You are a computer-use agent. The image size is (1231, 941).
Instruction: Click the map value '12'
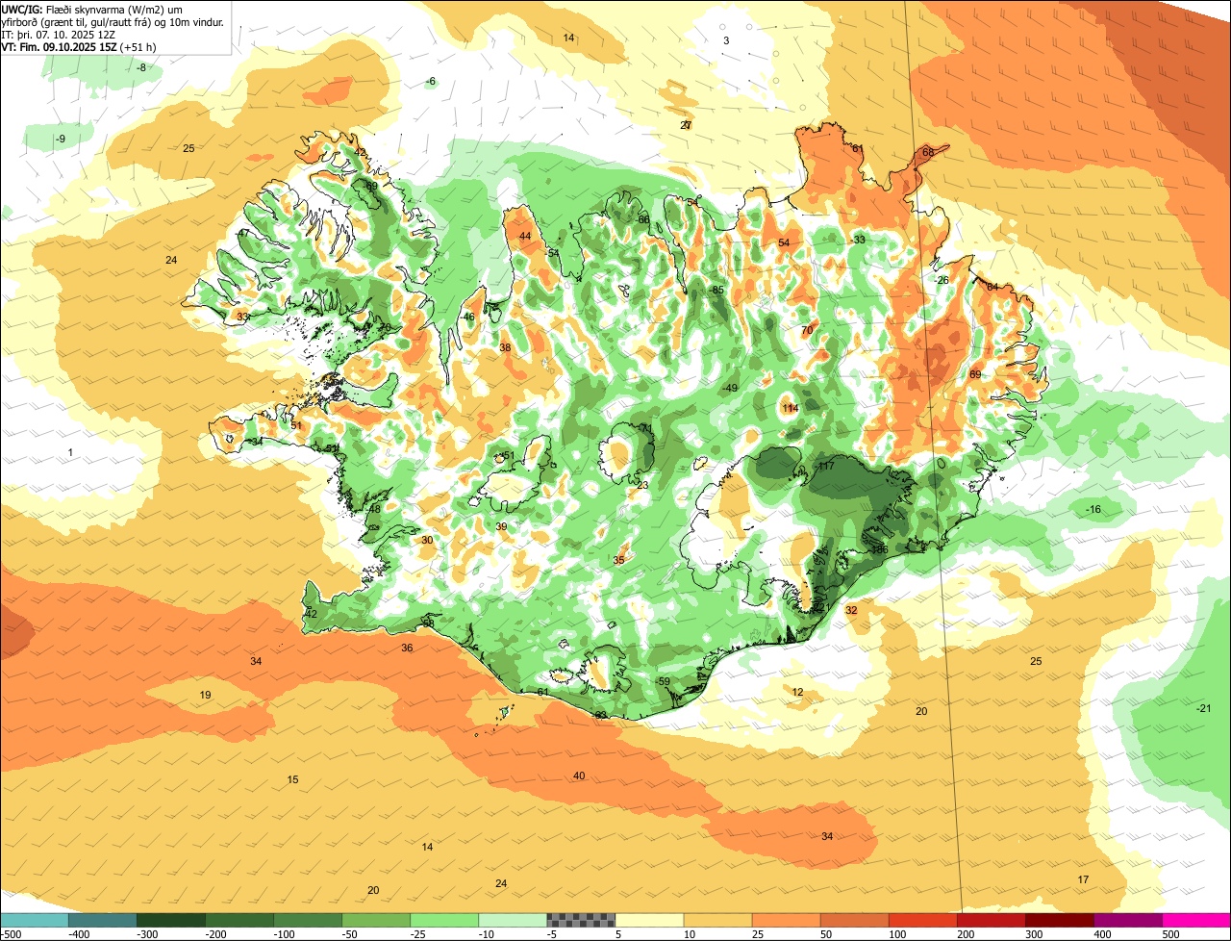point(797,692)
